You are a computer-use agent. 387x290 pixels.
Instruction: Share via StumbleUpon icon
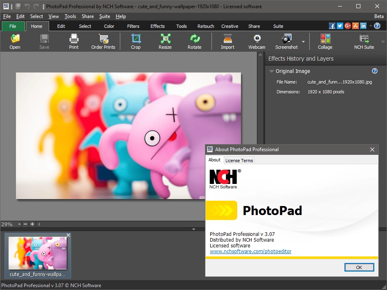coord(355,26)
